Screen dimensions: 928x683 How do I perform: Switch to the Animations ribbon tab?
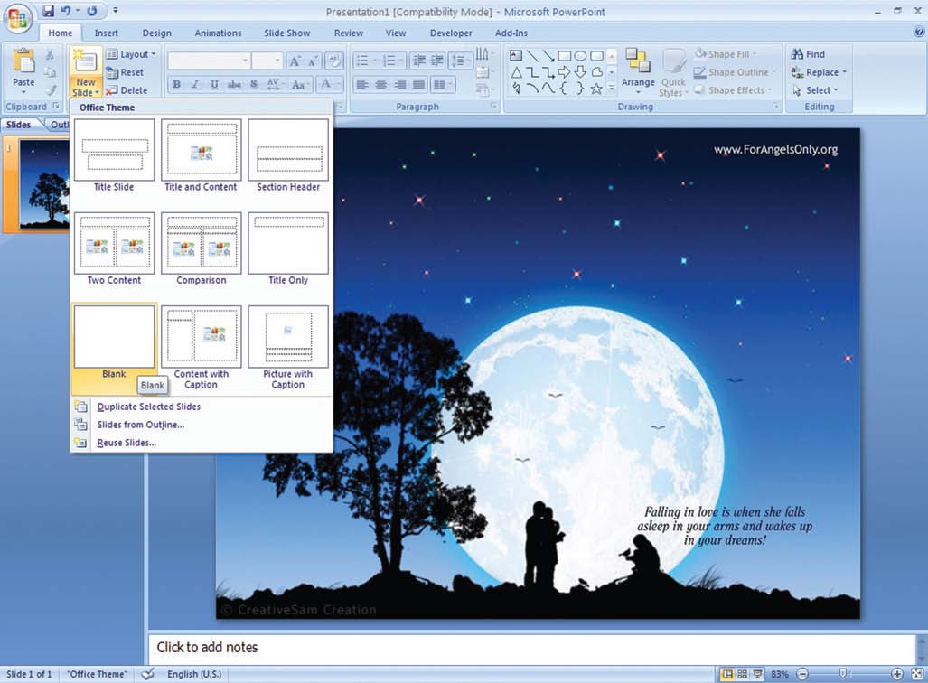tap(218, 33)
